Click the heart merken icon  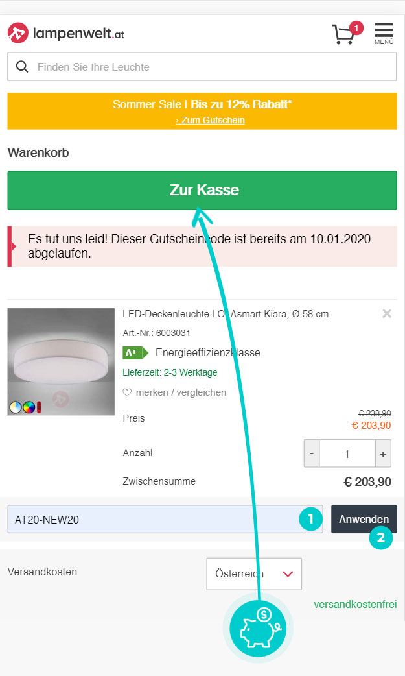[127, 392]
